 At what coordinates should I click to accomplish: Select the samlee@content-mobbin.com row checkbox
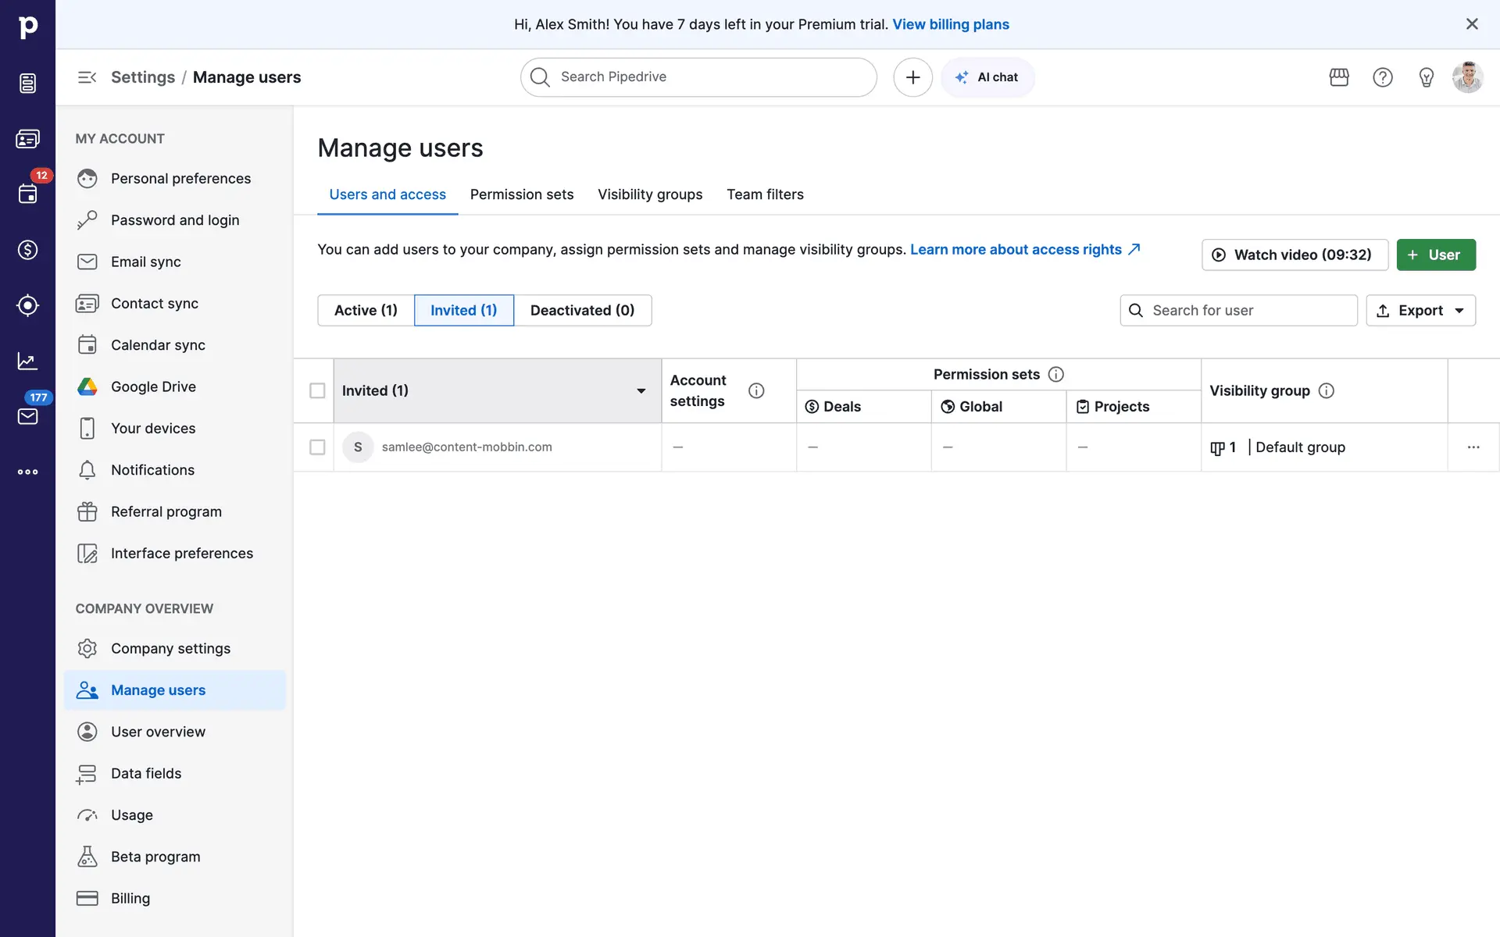tap(317, 447)
